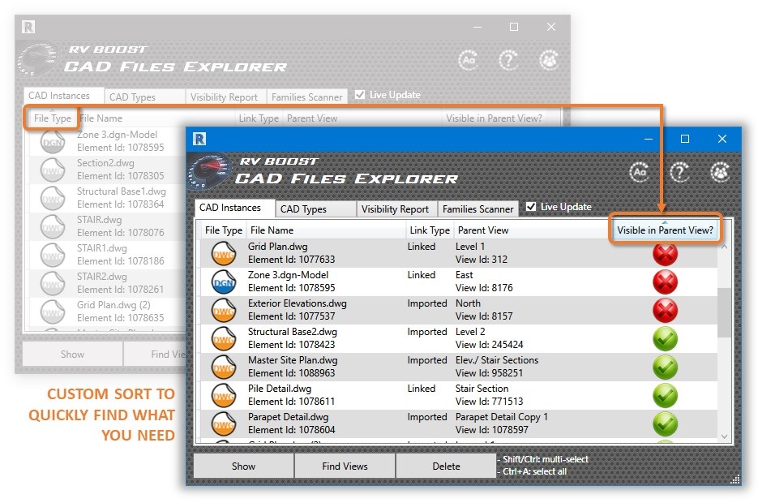The image size is (758, 503).
Task: Click the DWG icon for Exterior Elevations.dwg
Action: [x=224, y=311]
